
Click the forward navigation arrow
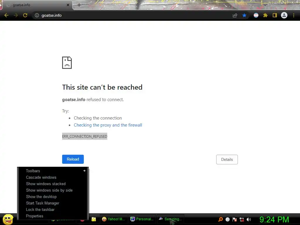tap(16, 15)
